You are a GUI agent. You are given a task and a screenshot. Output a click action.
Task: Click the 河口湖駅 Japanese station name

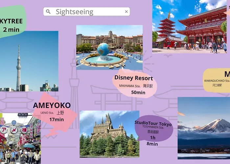(217, 85)
